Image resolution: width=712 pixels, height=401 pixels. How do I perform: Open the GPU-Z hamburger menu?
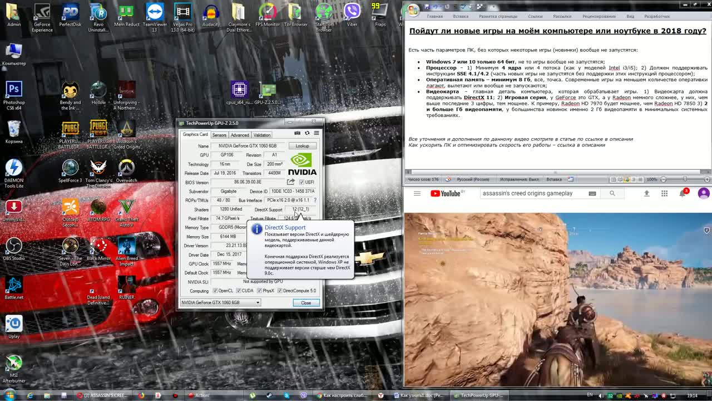317,133
